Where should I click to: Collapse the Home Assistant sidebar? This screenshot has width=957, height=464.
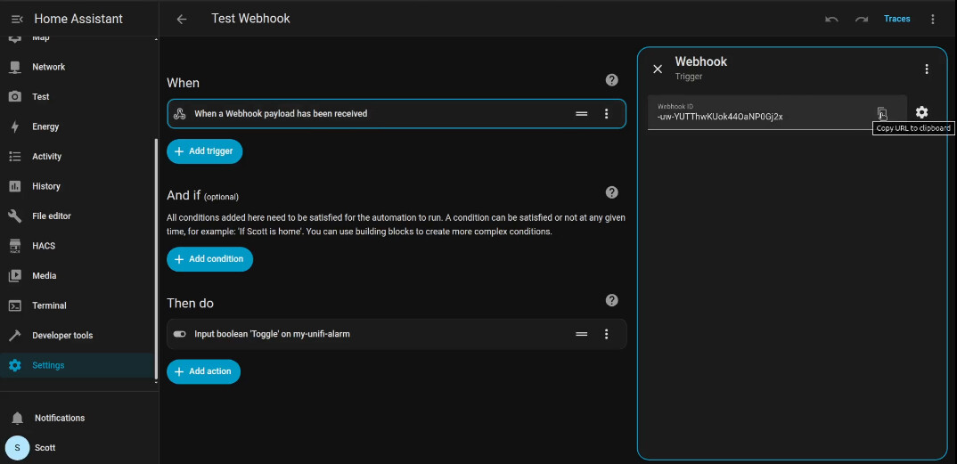point(16,19)
